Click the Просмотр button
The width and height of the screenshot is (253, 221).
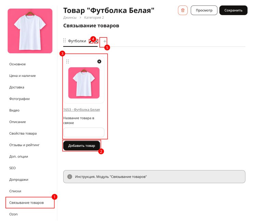tap(204, 10)
